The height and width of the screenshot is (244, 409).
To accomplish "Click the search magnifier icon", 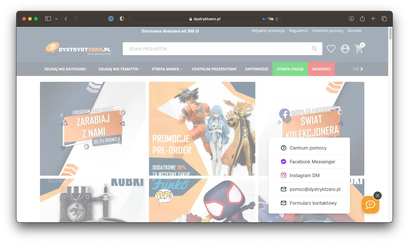I will (314, 49).
